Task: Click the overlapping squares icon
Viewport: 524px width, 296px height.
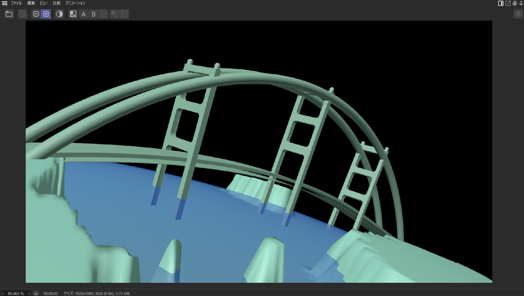Action: coord(114,14)
